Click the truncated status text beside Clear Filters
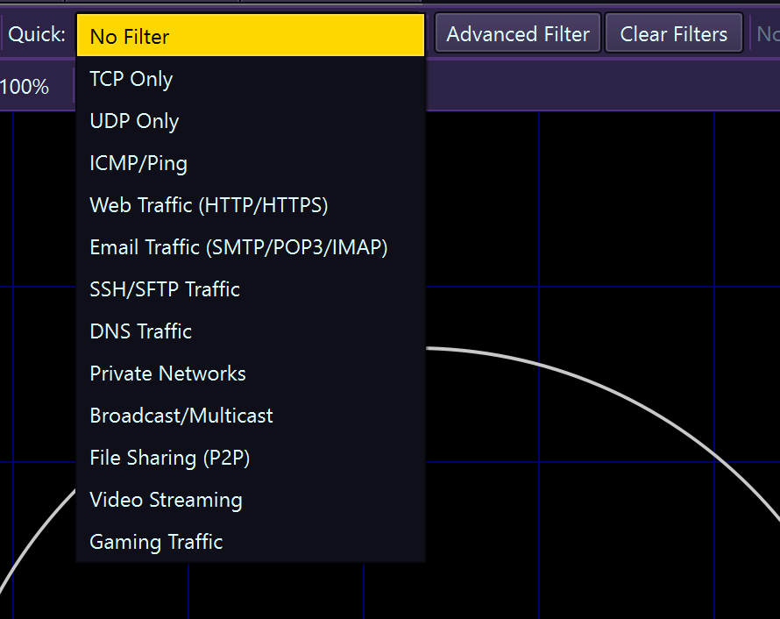 (768, 35)
